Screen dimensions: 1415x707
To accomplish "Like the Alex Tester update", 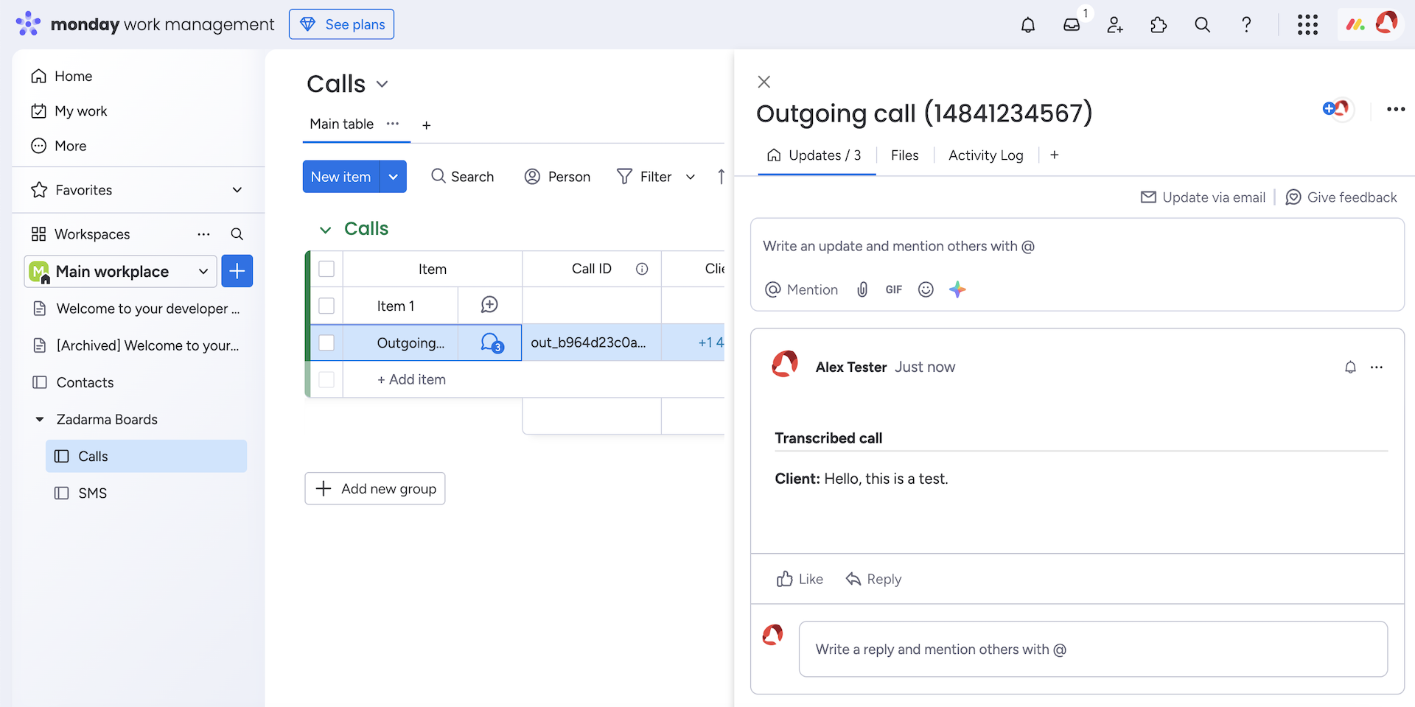I will (800, 579).
